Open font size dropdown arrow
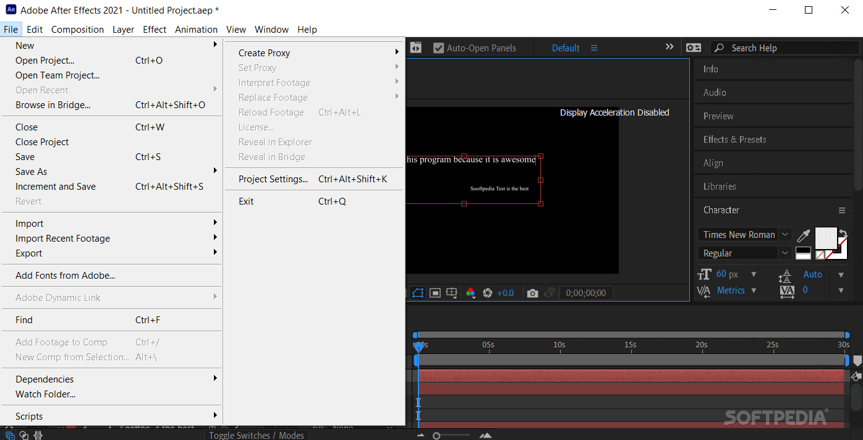 pyautogui.click(x=754, y=274)
